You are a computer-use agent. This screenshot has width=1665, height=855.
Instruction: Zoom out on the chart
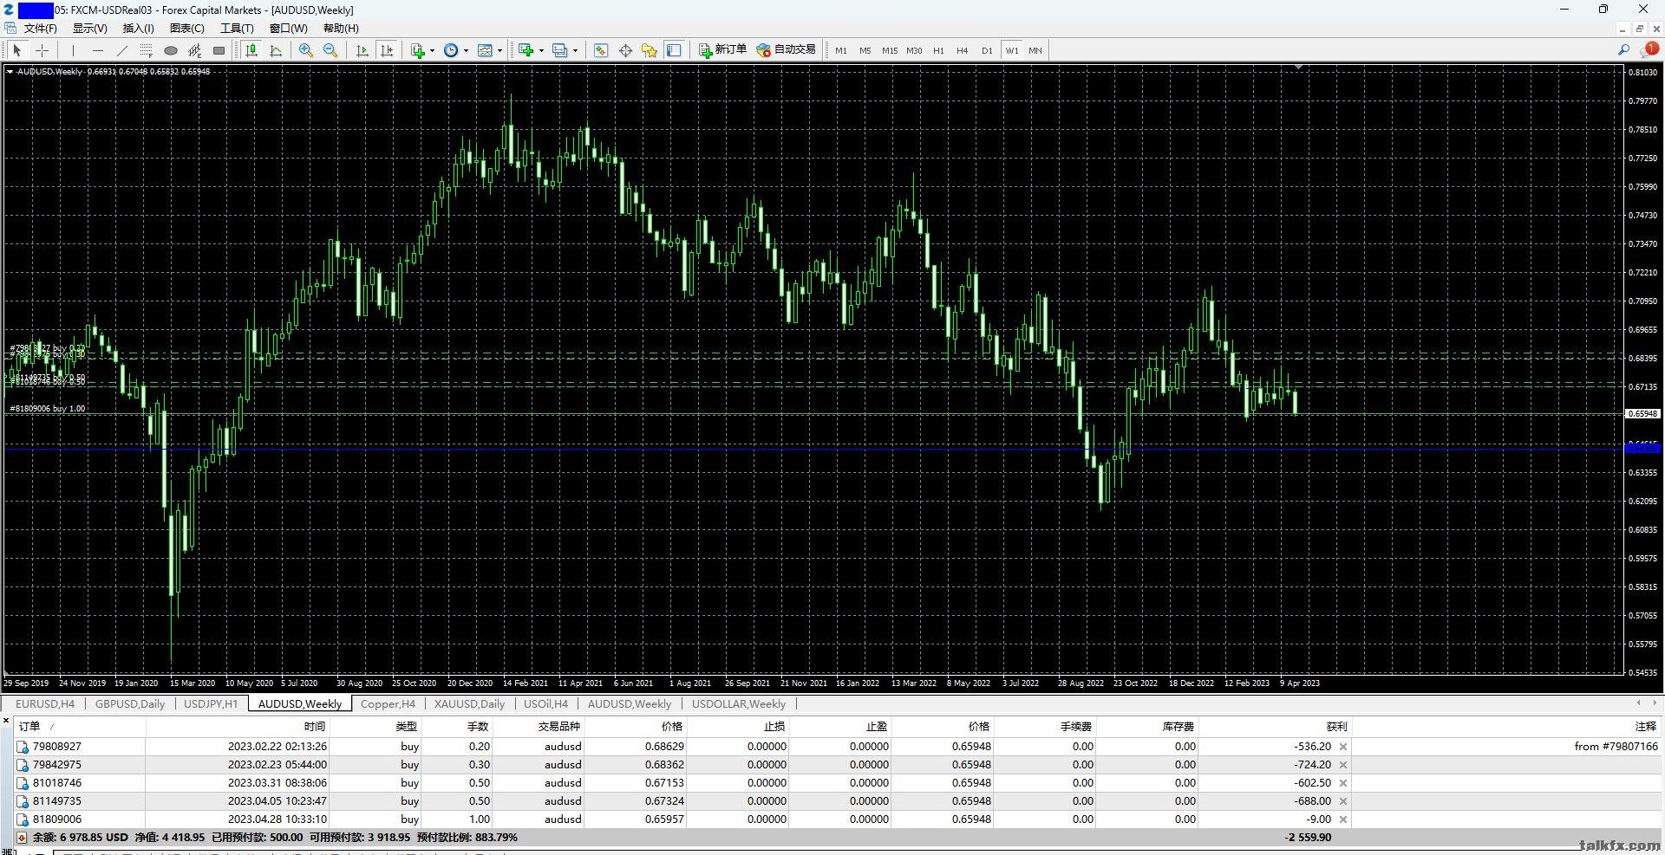coord(330,50)
